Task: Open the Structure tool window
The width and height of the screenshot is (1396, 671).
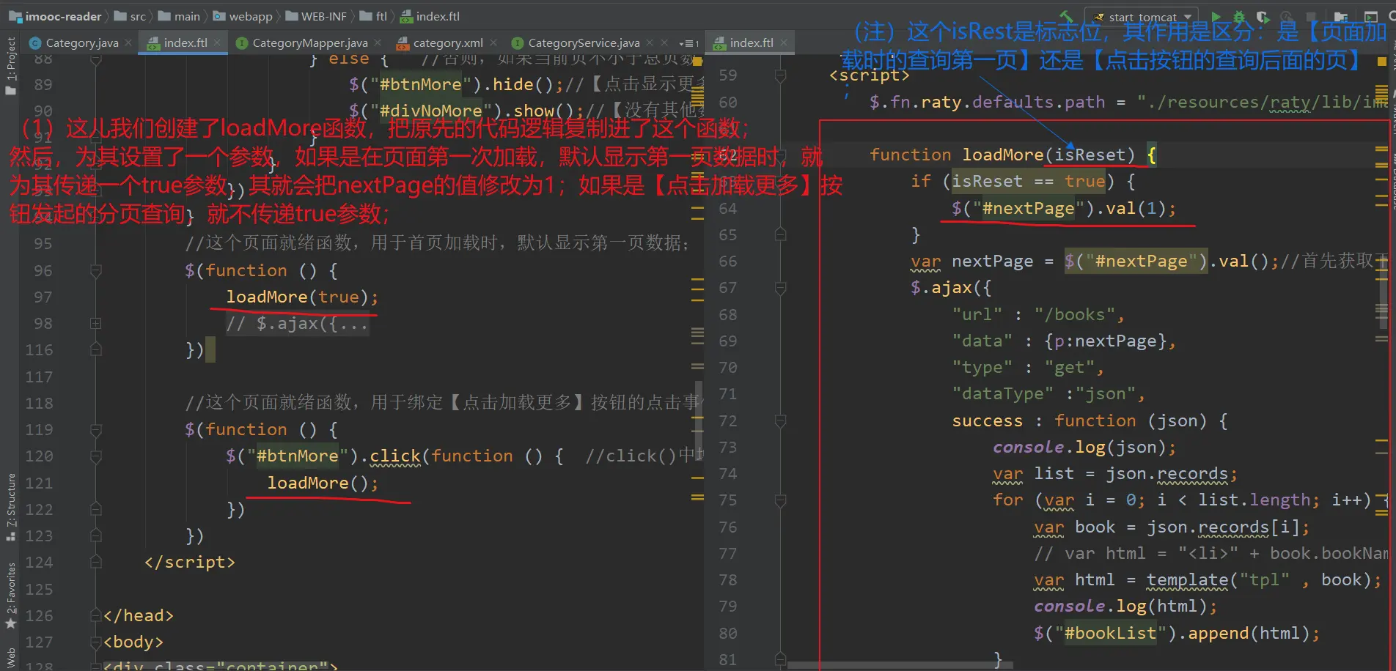Action: [x=11, y=505]
